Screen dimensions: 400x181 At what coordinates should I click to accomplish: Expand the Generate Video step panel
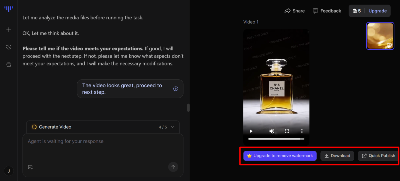tap(173, 127)
